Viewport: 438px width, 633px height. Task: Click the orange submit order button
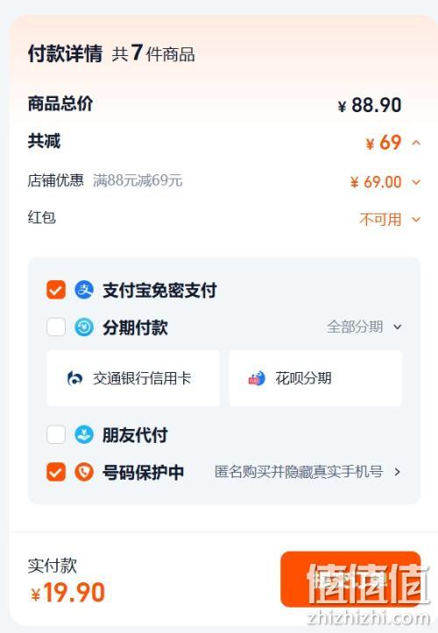[x=350, y=579]
